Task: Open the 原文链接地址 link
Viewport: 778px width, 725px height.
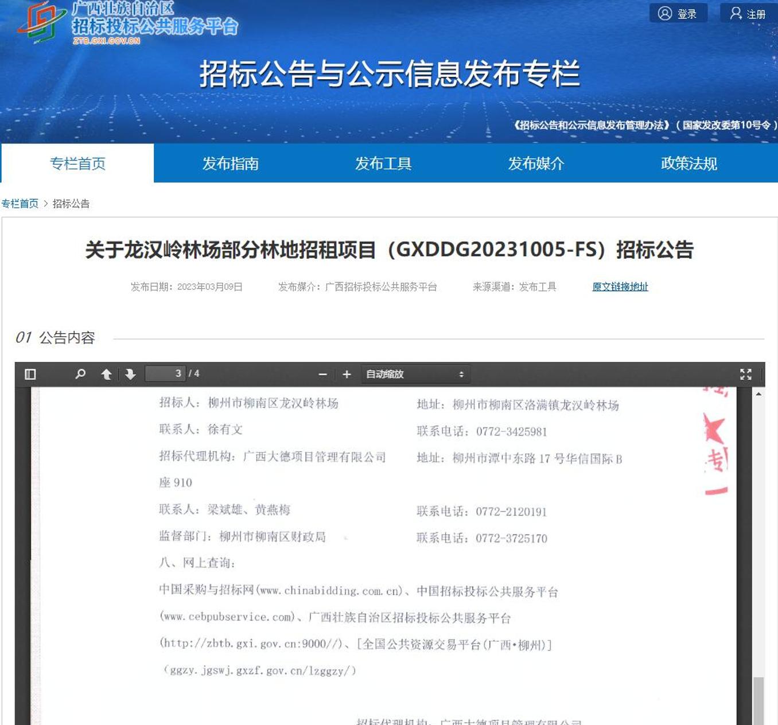Action: 620,287
